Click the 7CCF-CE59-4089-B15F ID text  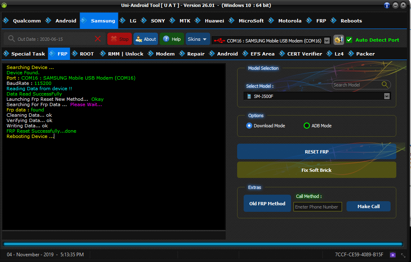tap(359, 255)
